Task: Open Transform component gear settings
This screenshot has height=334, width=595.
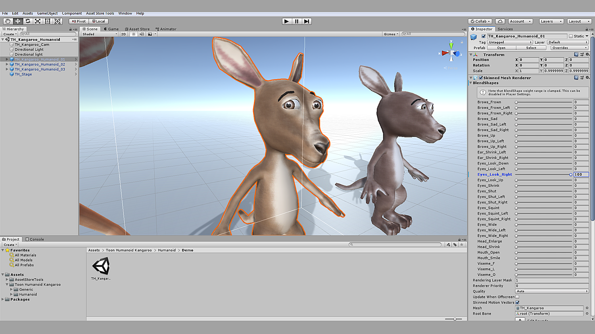Action: tap(587, 55)
